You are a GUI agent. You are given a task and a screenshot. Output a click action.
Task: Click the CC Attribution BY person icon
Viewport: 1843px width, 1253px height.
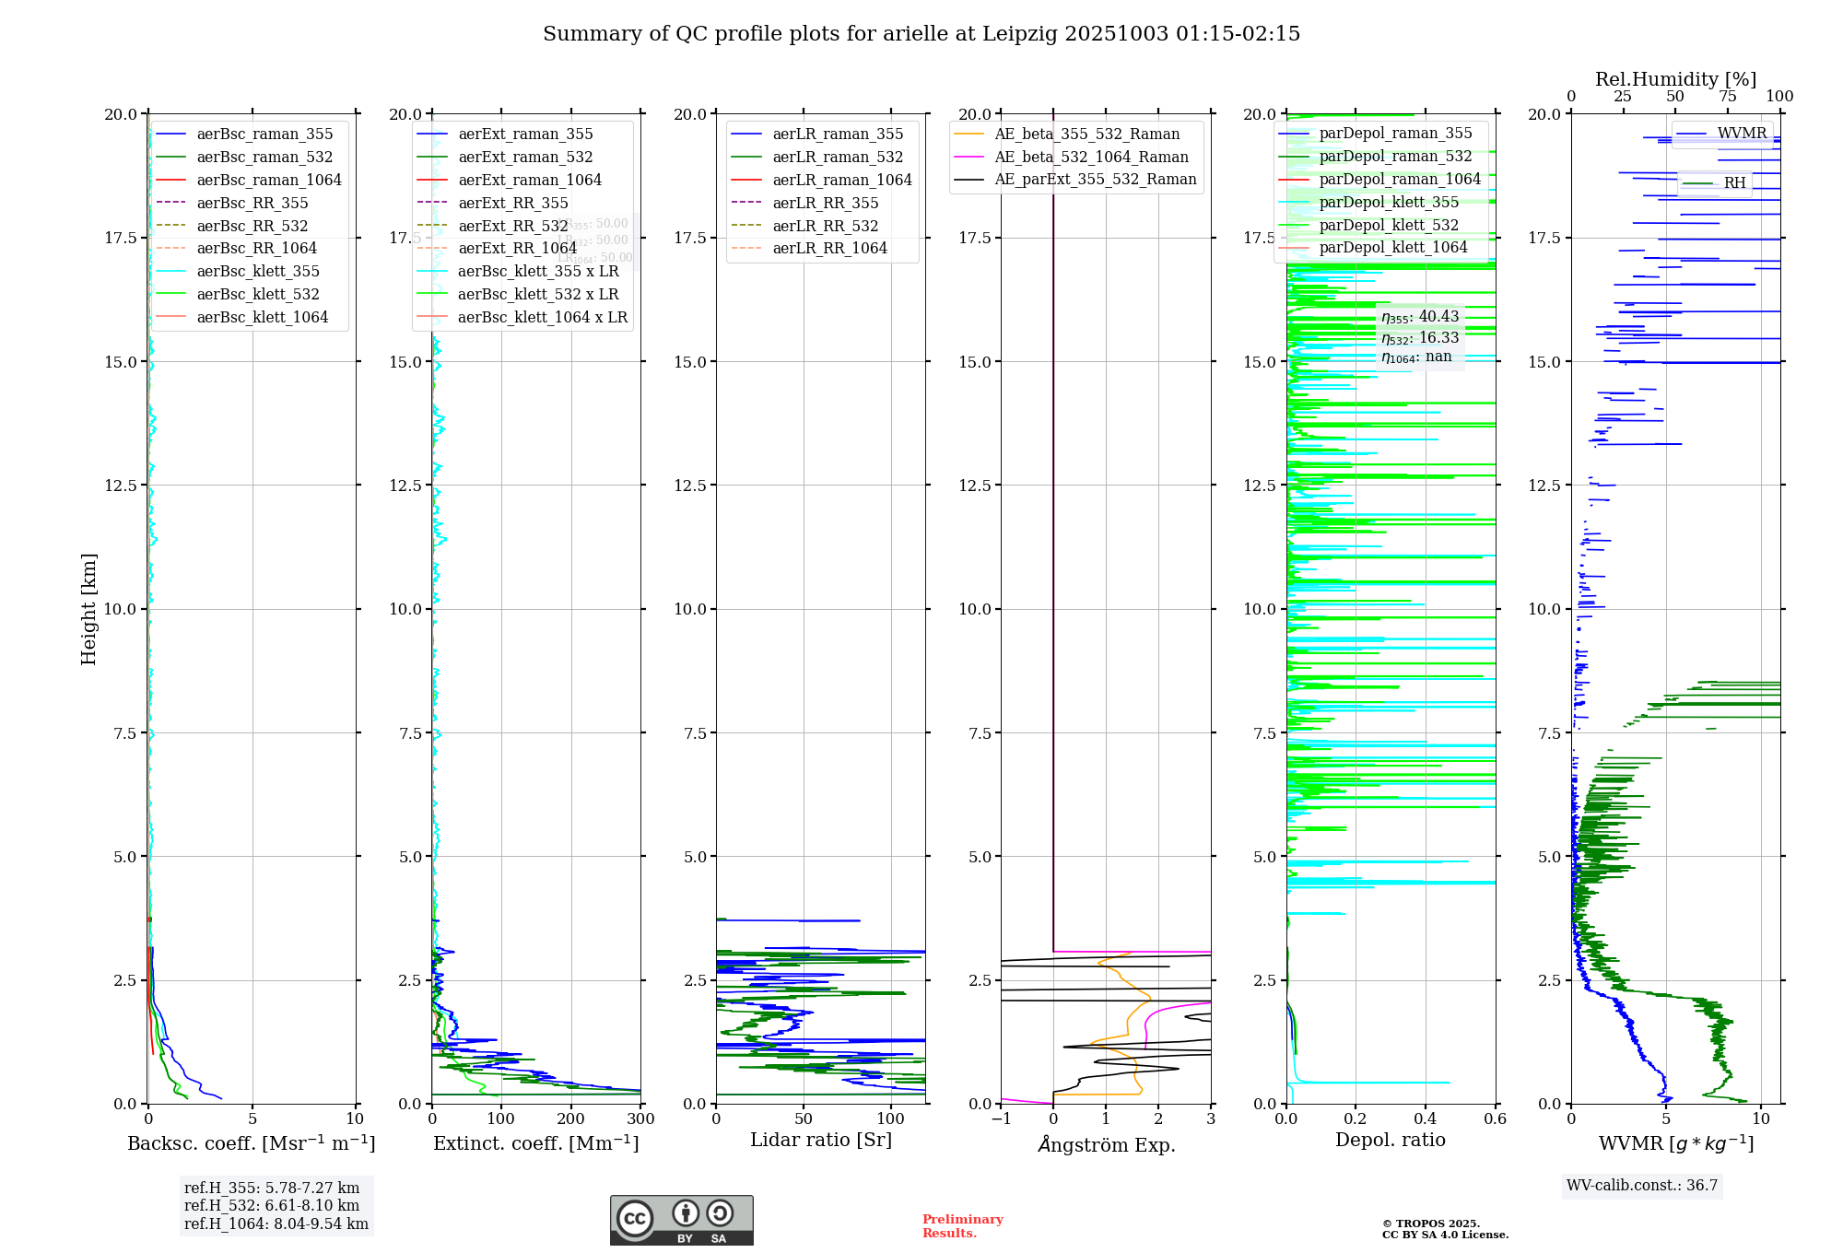685,1213
